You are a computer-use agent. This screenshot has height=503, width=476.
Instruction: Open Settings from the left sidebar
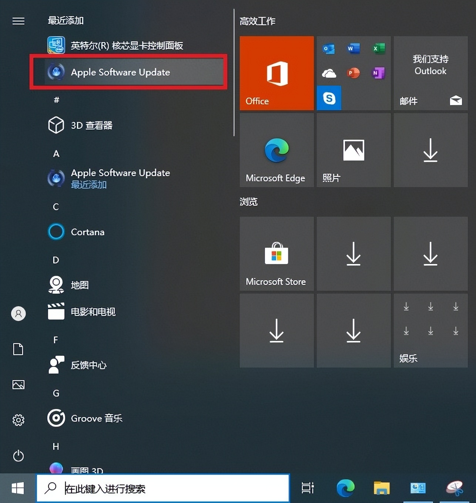[x=18, y=420]
